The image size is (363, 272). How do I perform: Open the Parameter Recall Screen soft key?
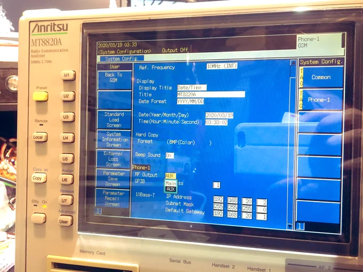tap(112, 198)
